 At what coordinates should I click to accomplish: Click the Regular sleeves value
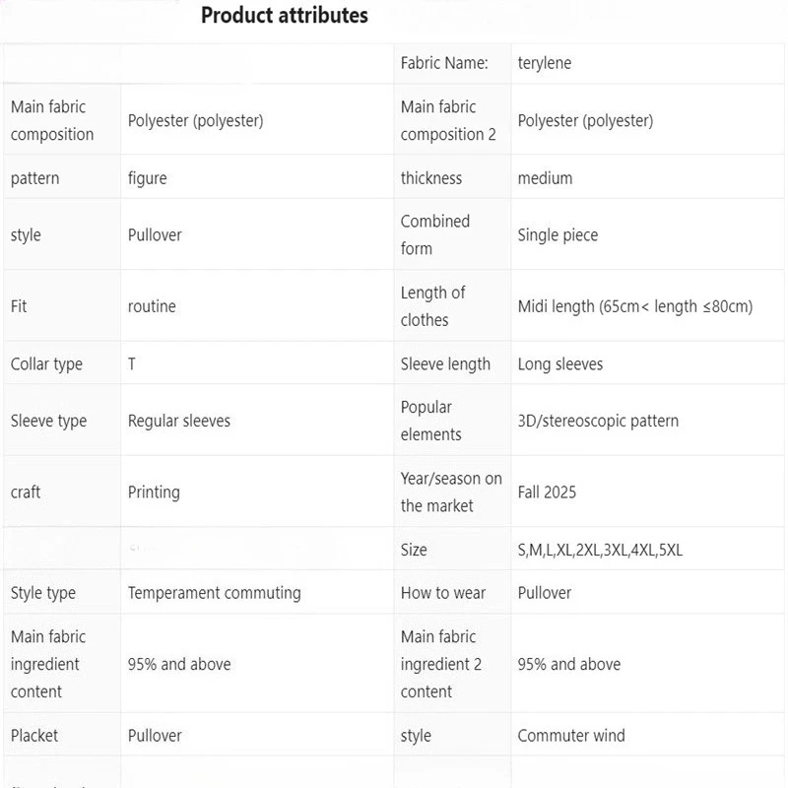[179, 421]
